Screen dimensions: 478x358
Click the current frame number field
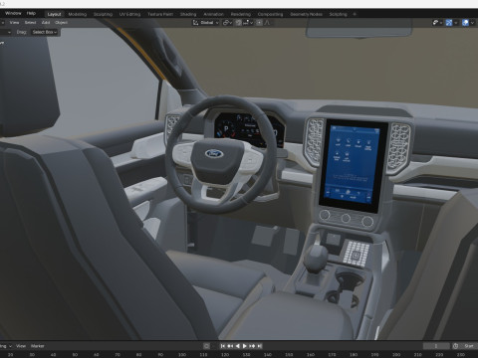pos(436,346)
